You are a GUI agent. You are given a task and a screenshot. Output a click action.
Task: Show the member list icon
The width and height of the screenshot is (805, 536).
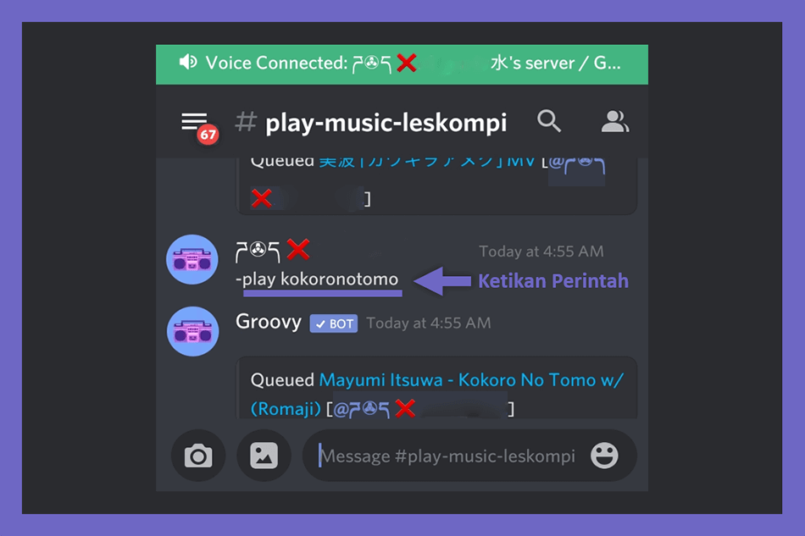click(614, 122)
